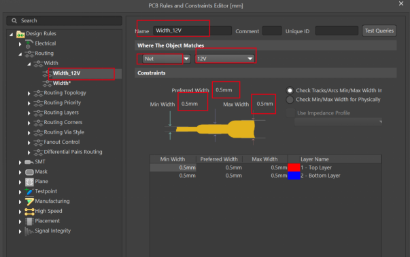Image resolution: width=410 pixels, height=257 pixels.
Task: Click the Test Queries button
Action: (x=379, y=31)
